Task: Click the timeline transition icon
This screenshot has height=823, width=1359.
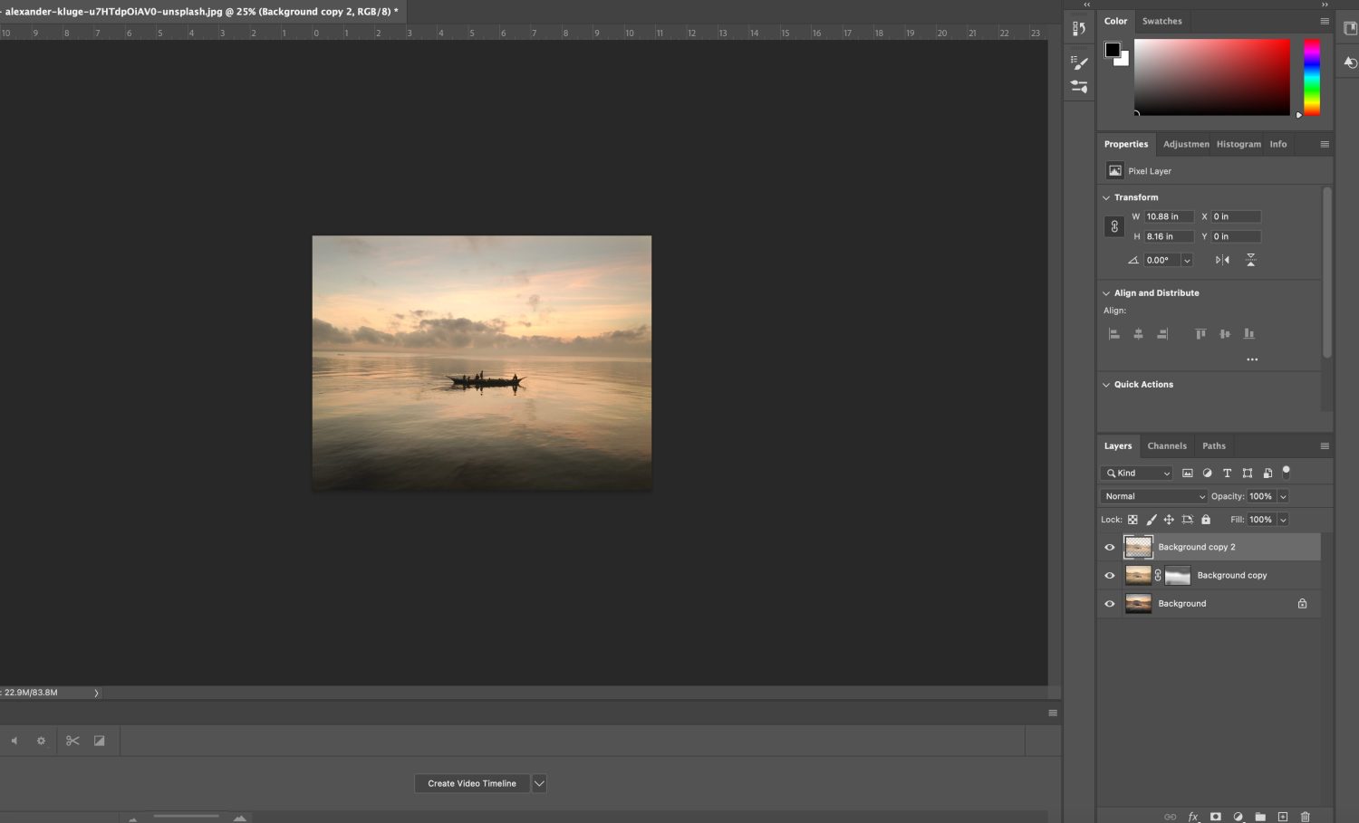Action: click(100, 741)
